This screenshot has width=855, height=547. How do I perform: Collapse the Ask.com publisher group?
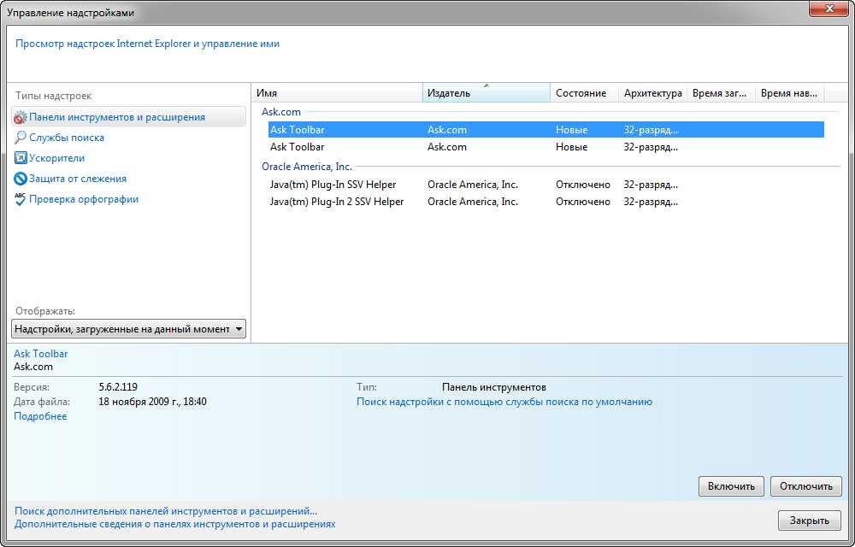coord(280,112)
